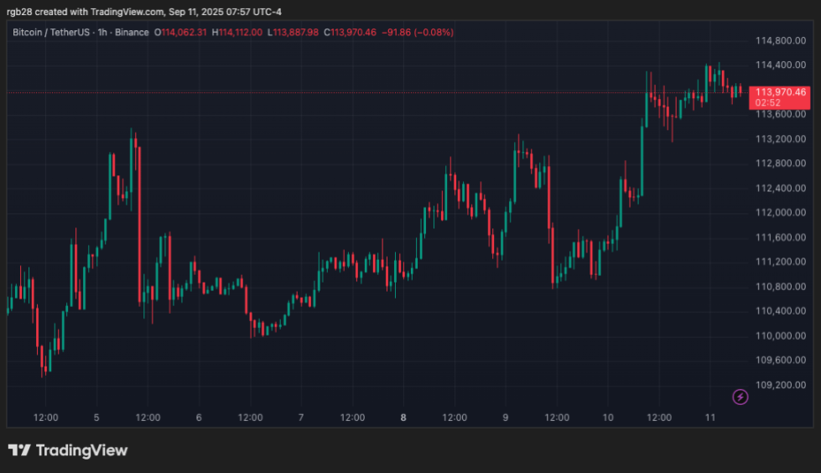Screen dimensions: 821x473
Task: Select date 8 on the time axis
Action: click(x=403, y=417)
